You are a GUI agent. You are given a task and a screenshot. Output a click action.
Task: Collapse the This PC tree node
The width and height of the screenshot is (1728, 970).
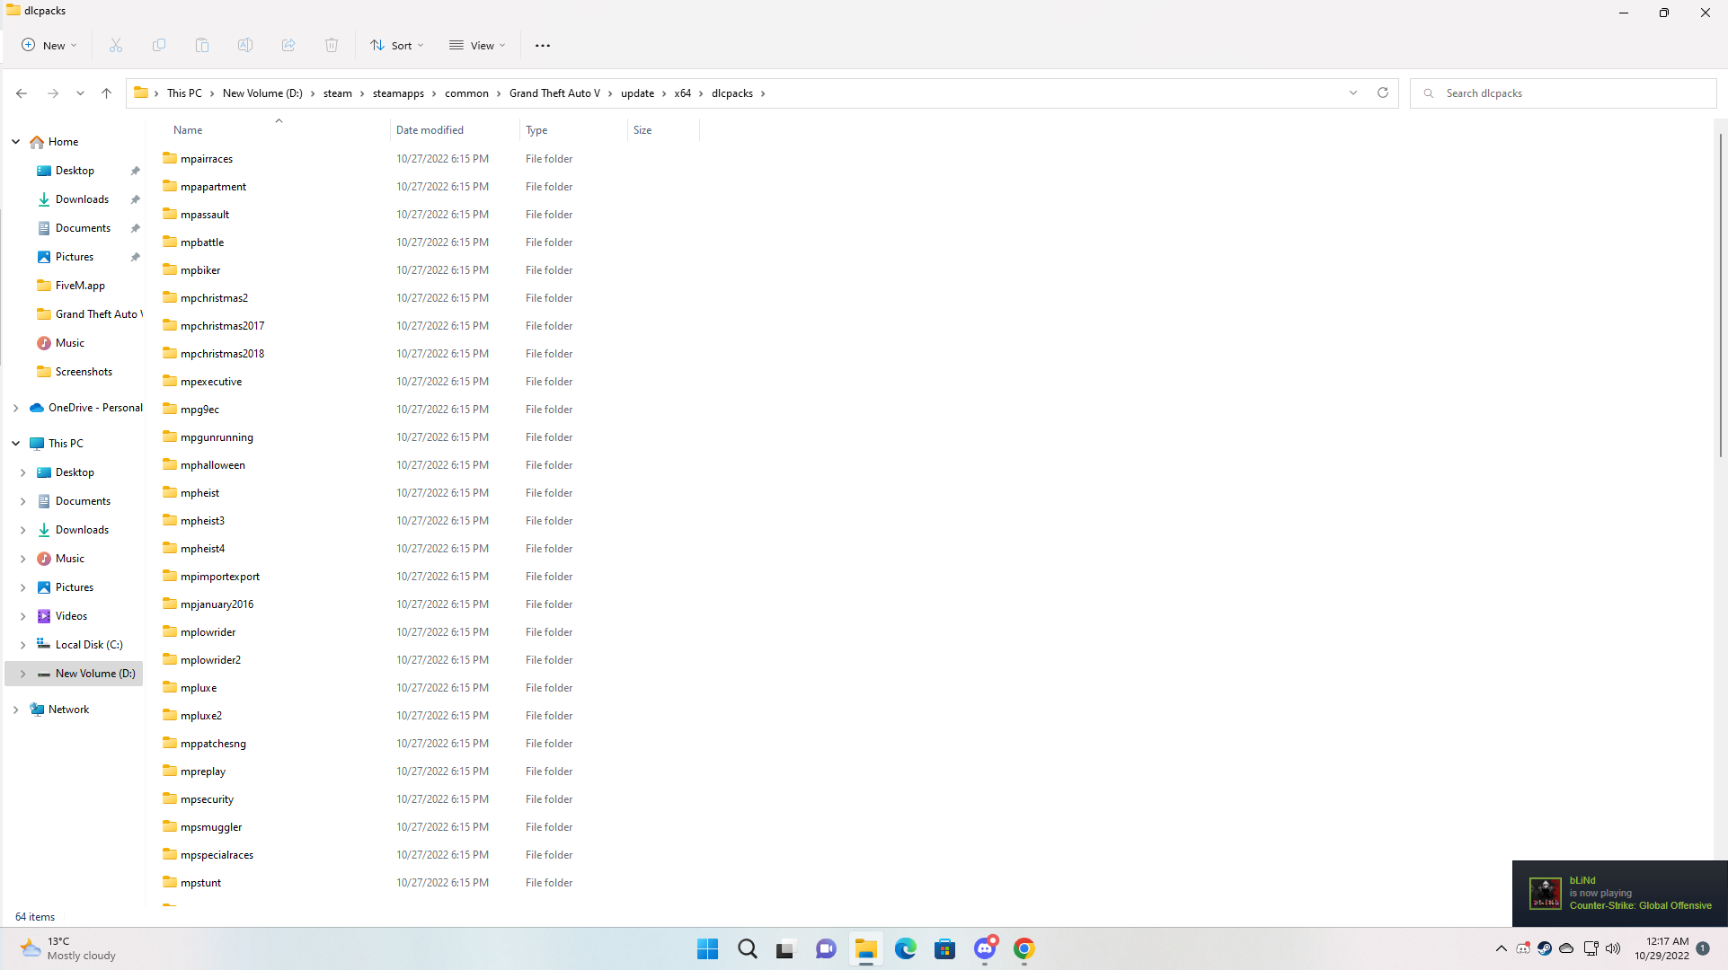pos(16,444)
